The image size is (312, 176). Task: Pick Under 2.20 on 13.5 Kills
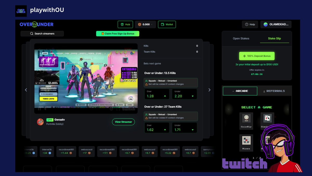tap(184, 94)
